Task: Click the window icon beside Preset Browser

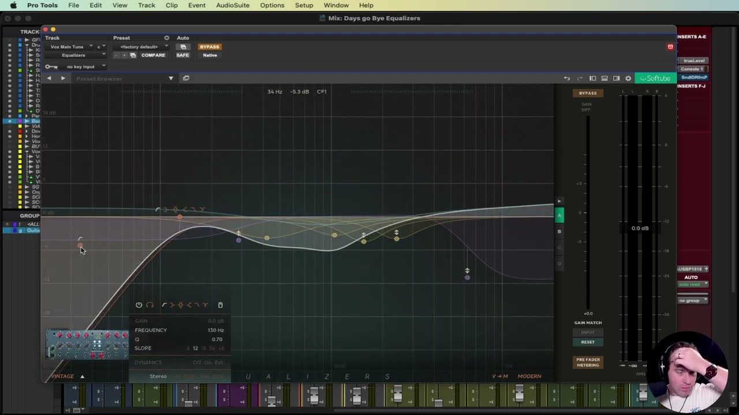Action: click(x=186, y=78)
